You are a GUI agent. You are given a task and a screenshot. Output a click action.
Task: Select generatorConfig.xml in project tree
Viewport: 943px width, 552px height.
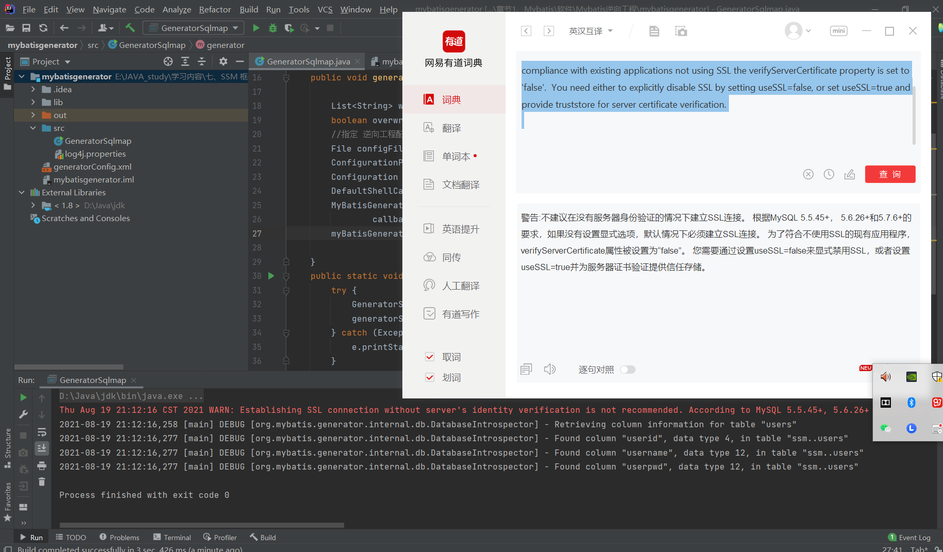tap(92, 166)
